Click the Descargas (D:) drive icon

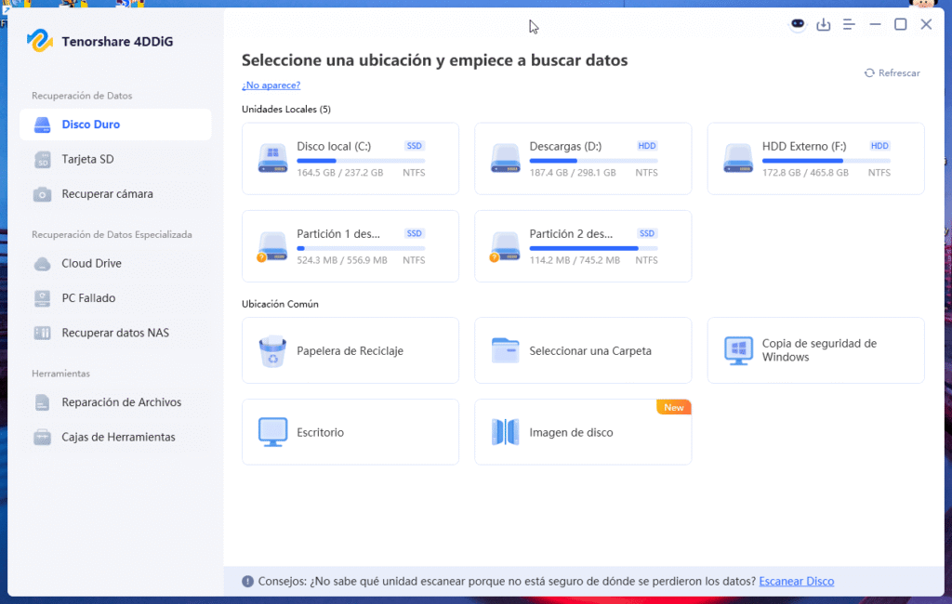(505, 159)
